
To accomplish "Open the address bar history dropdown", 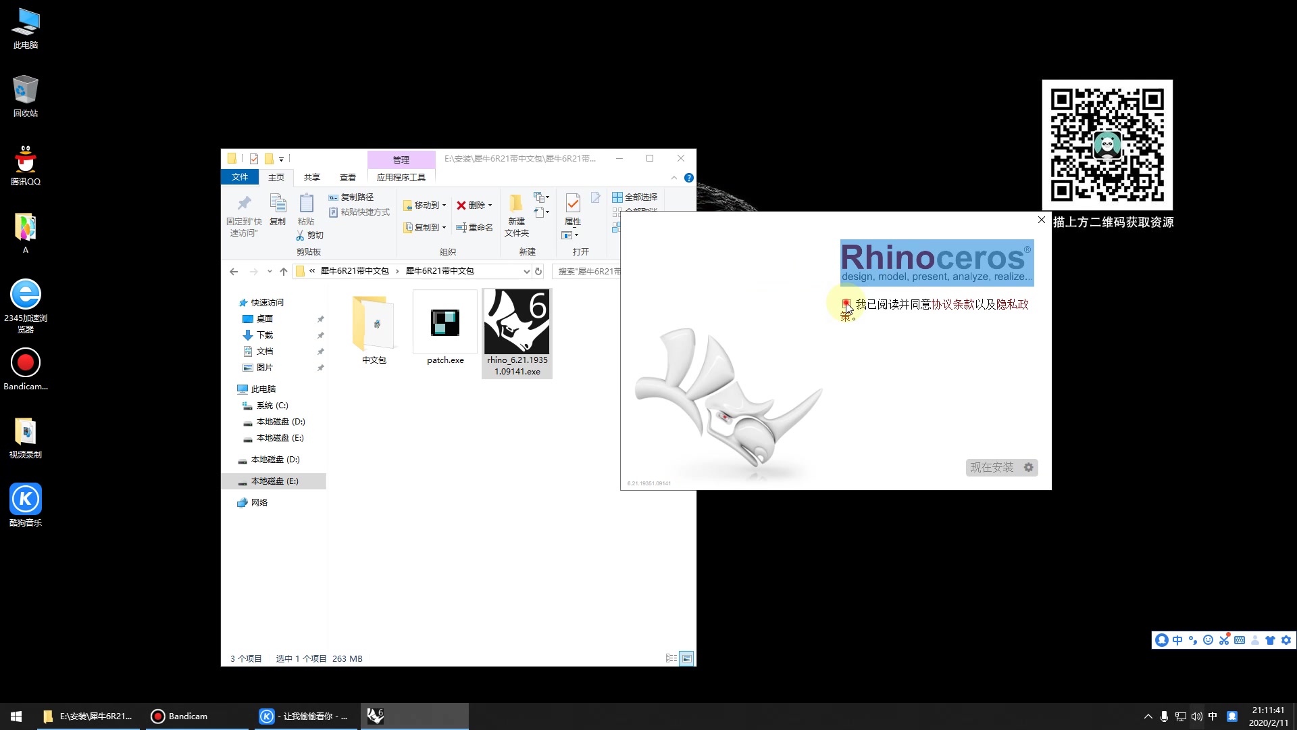I will 527,271.
